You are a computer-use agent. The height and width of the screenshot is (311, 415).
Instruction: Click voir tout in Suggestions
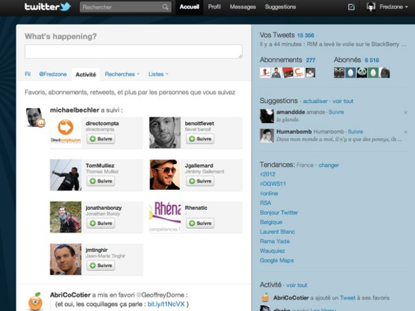click(x=343, y=101)
